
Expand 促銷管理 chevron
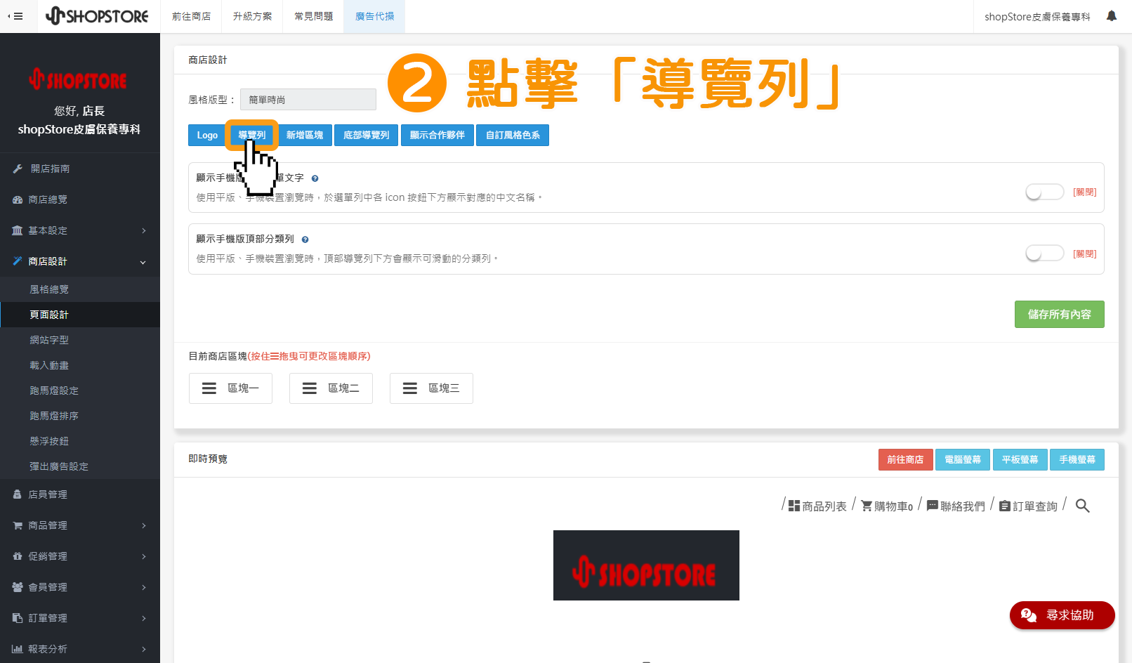coord(144,556)
